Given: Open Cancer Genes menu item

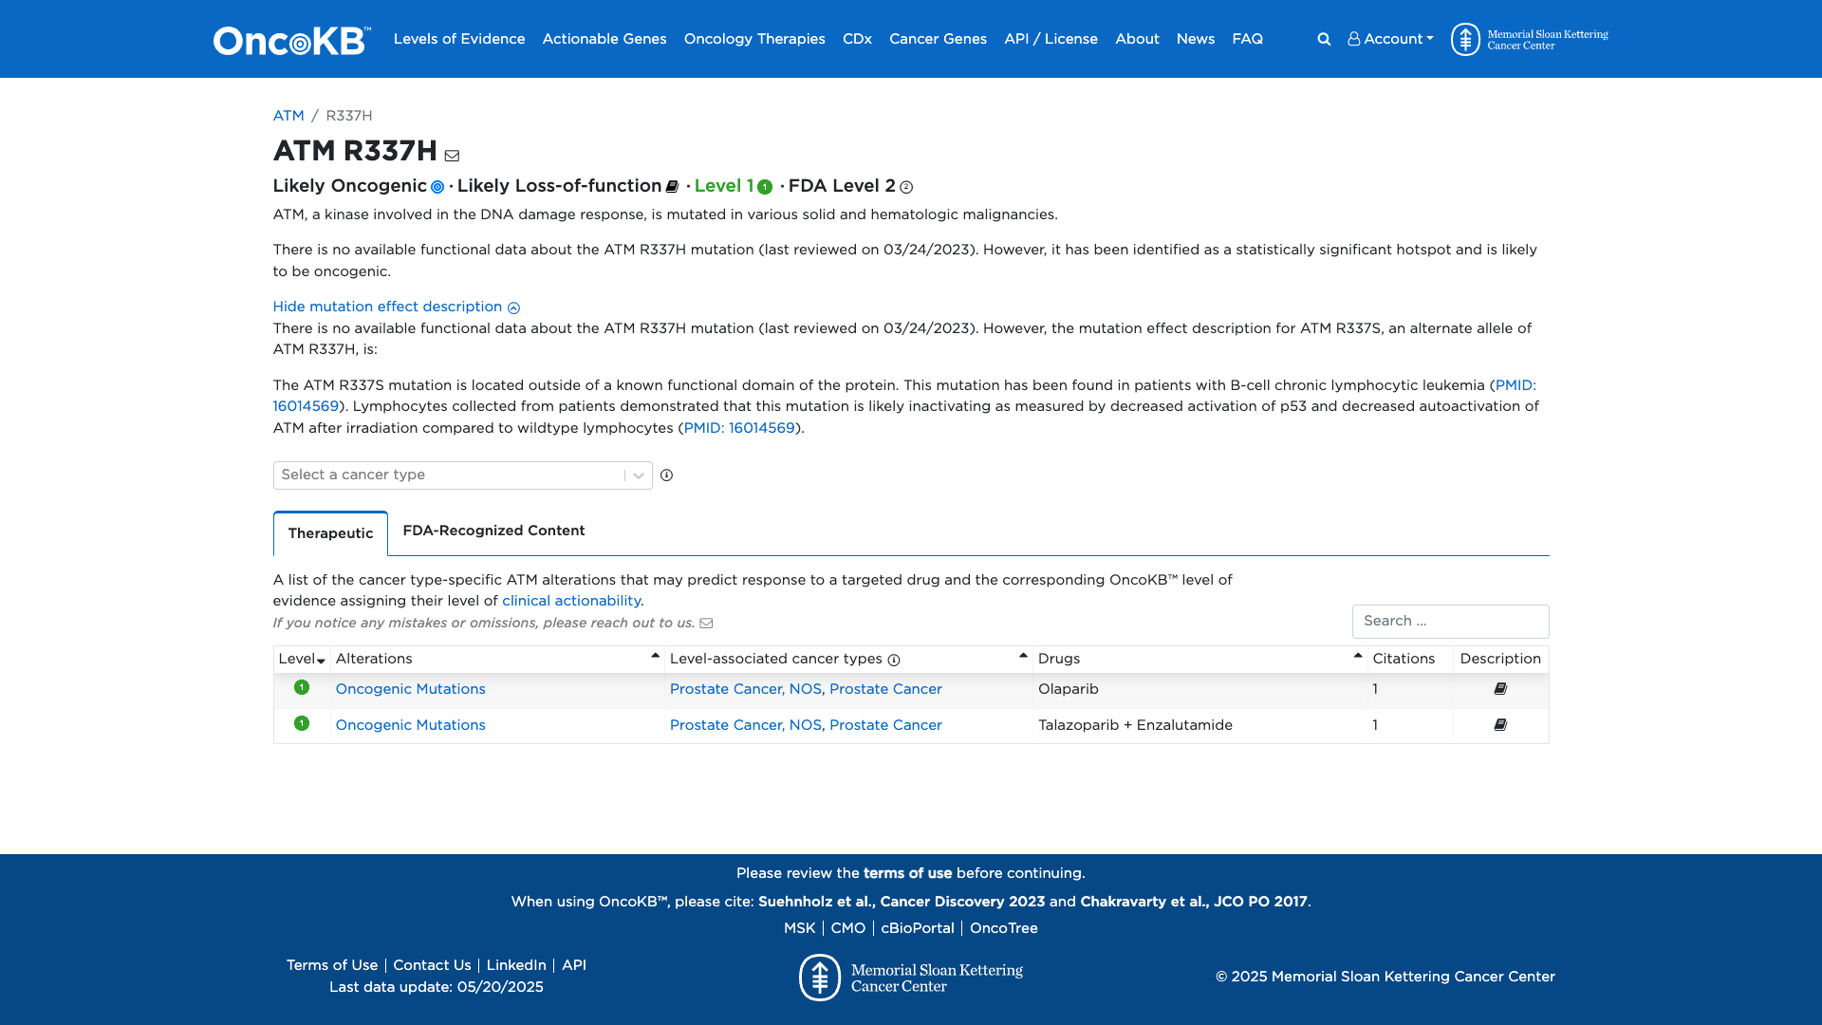Looking at the screenshot, I should point(938,39).
